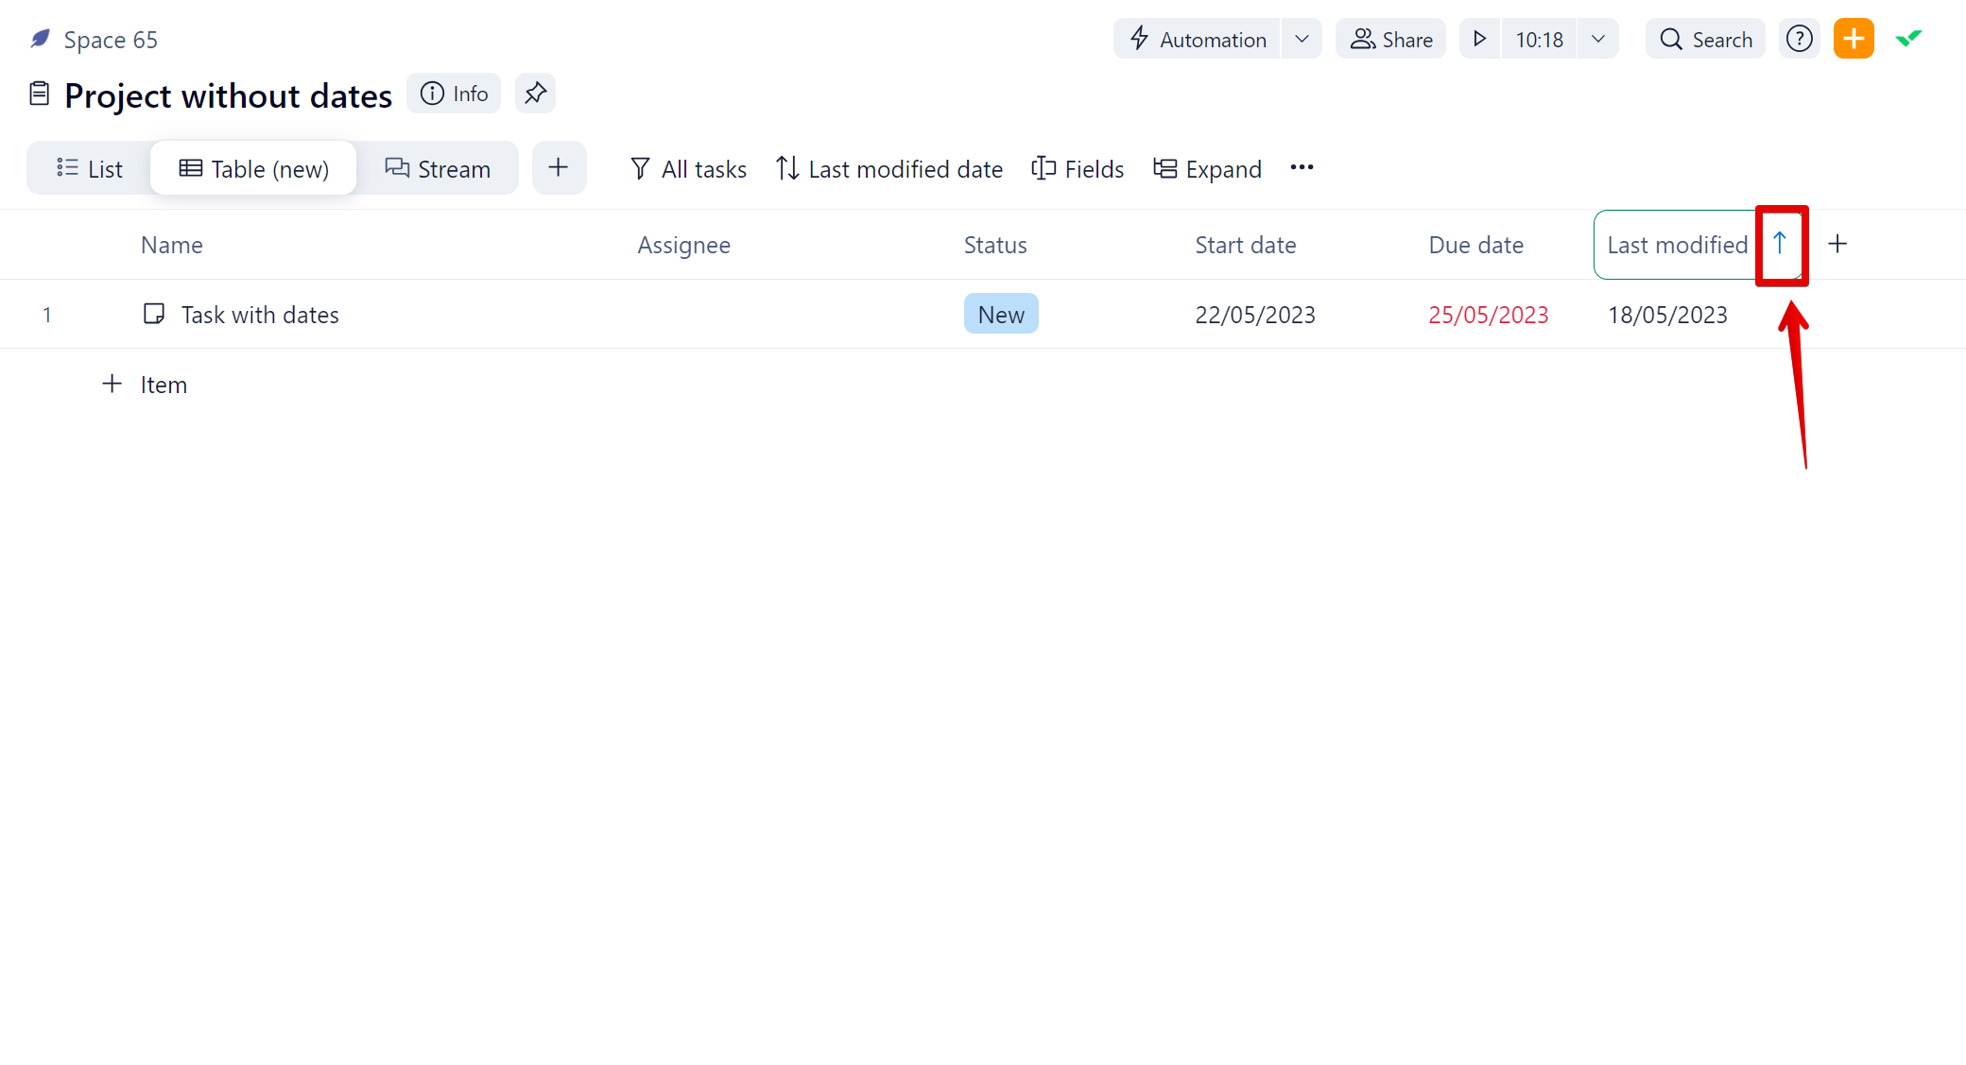Add a new view with plus button
Image resolution: width=1966 pixels, height=1065 pixels.
(x=559, y=168)
